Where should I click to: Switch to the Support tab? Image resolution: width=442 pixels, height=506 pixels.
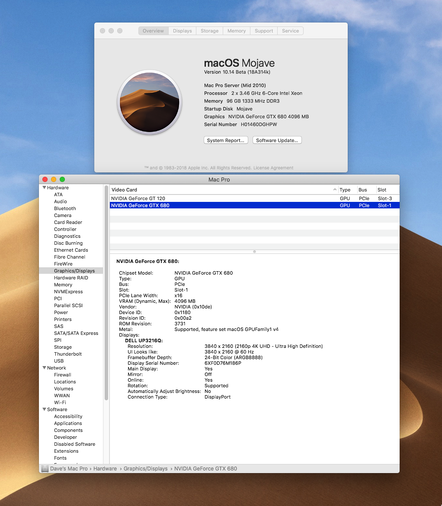pos(264,31)
